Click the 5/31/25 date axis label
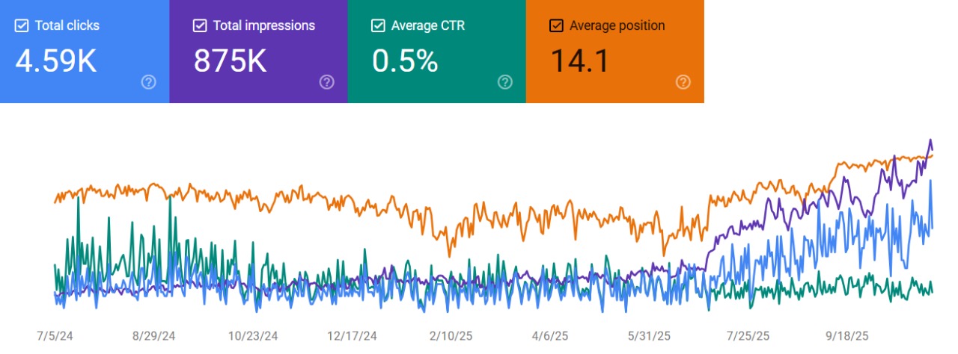Viewport: 958px width, 354px height. click(650, 336)
